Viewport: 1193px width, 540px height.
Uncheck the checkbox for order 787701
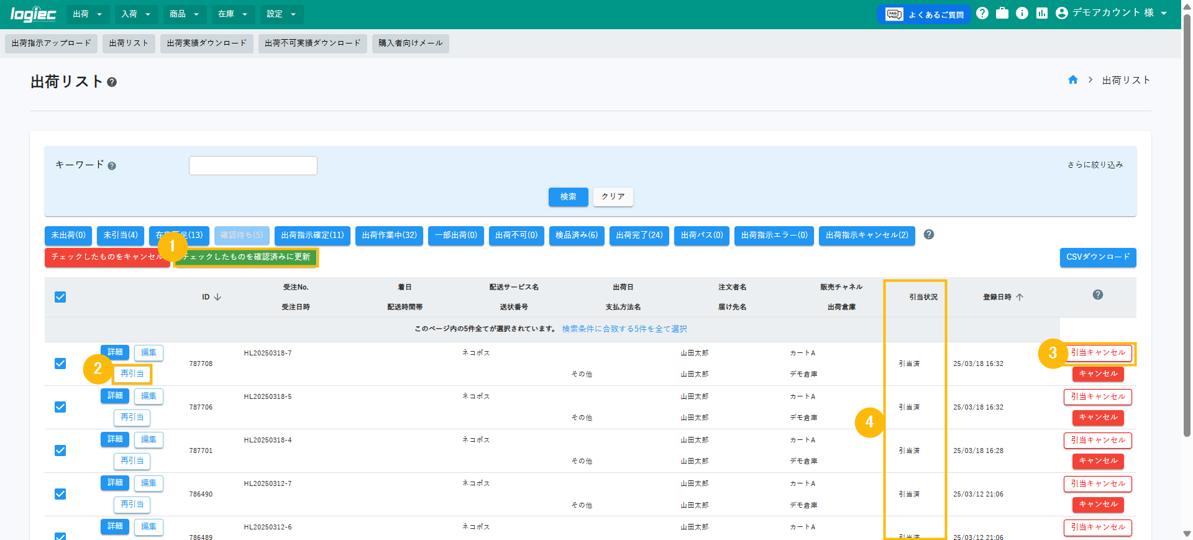[x=60, y=451]
